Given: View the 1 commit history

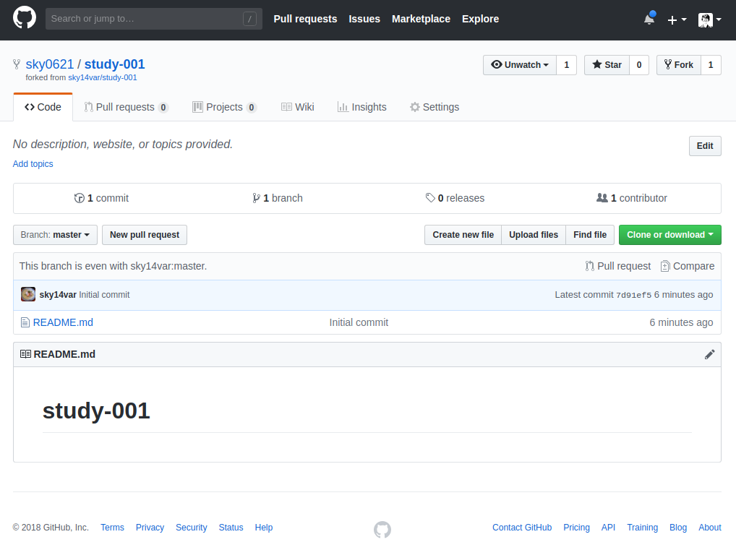Looking at the screenshot, I should tap(101, 198).
